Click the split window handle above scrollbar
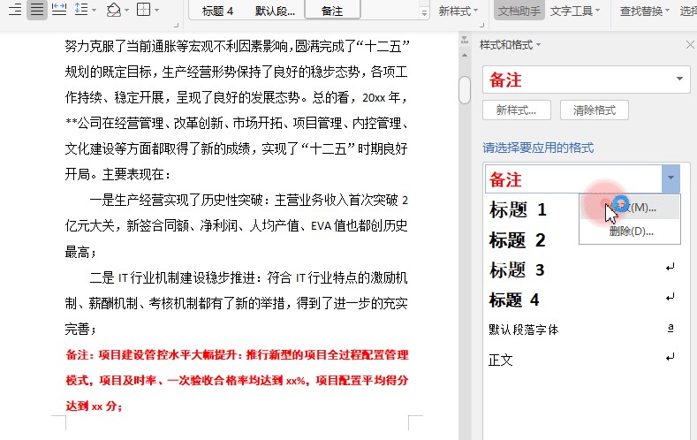Viewport: 697px width, 440px height. point(465,40)
